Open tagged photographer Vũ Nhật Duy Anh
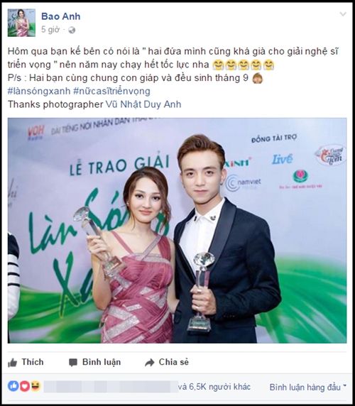 point(143,104)
